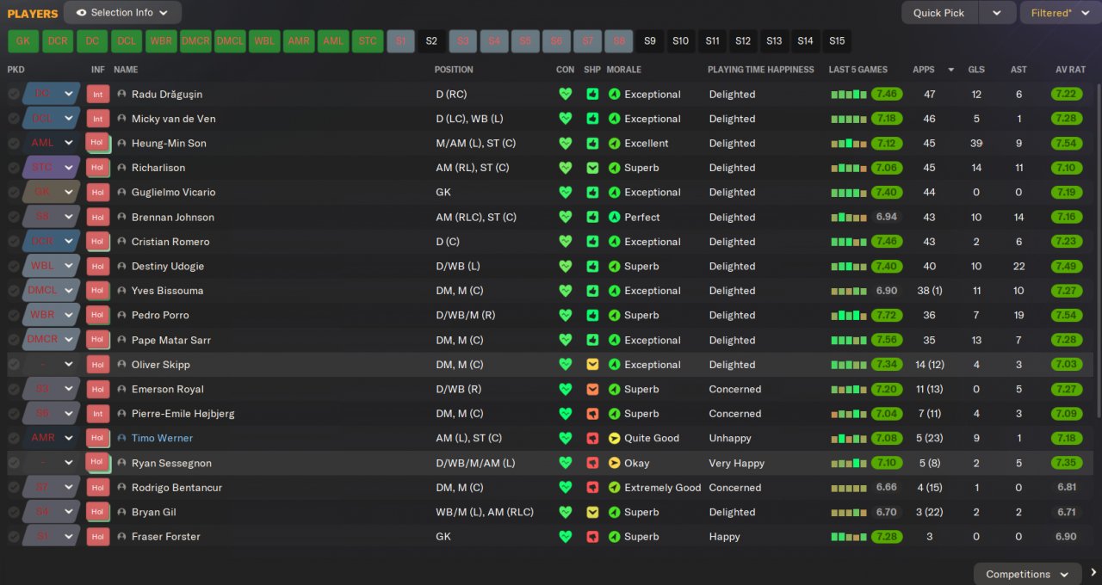Image resolution: width=1102 pixels, height=585 pixels.
Task: Click the Int status badge for Radu Drăgușin
Action: [x=98, y=95]
